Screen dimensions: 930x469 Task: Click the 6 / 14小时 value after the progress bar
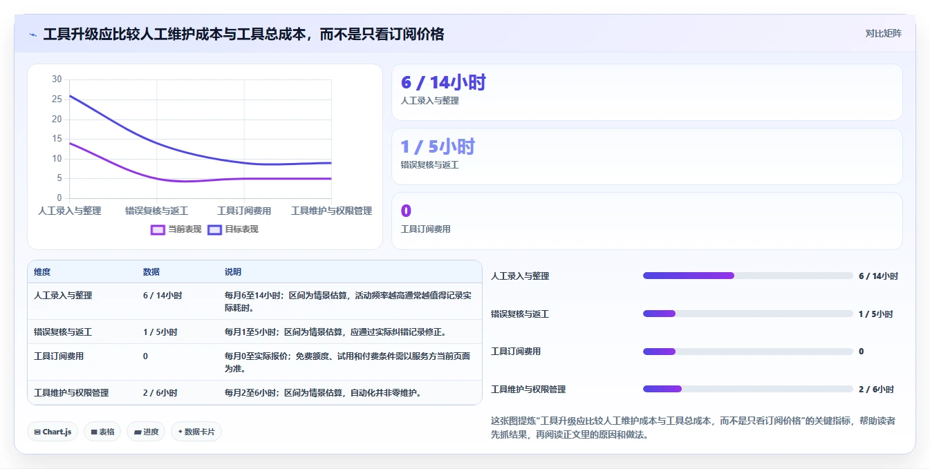click(x=878, y=276)
